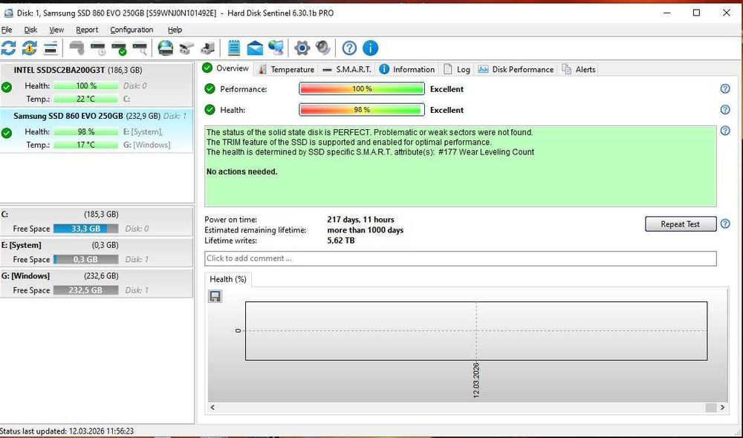Click the gray hard drive toolbar icon
Image resolution: width=743 pixels, height=438 pixels.
pyautogui.click(x=77, y=48)
